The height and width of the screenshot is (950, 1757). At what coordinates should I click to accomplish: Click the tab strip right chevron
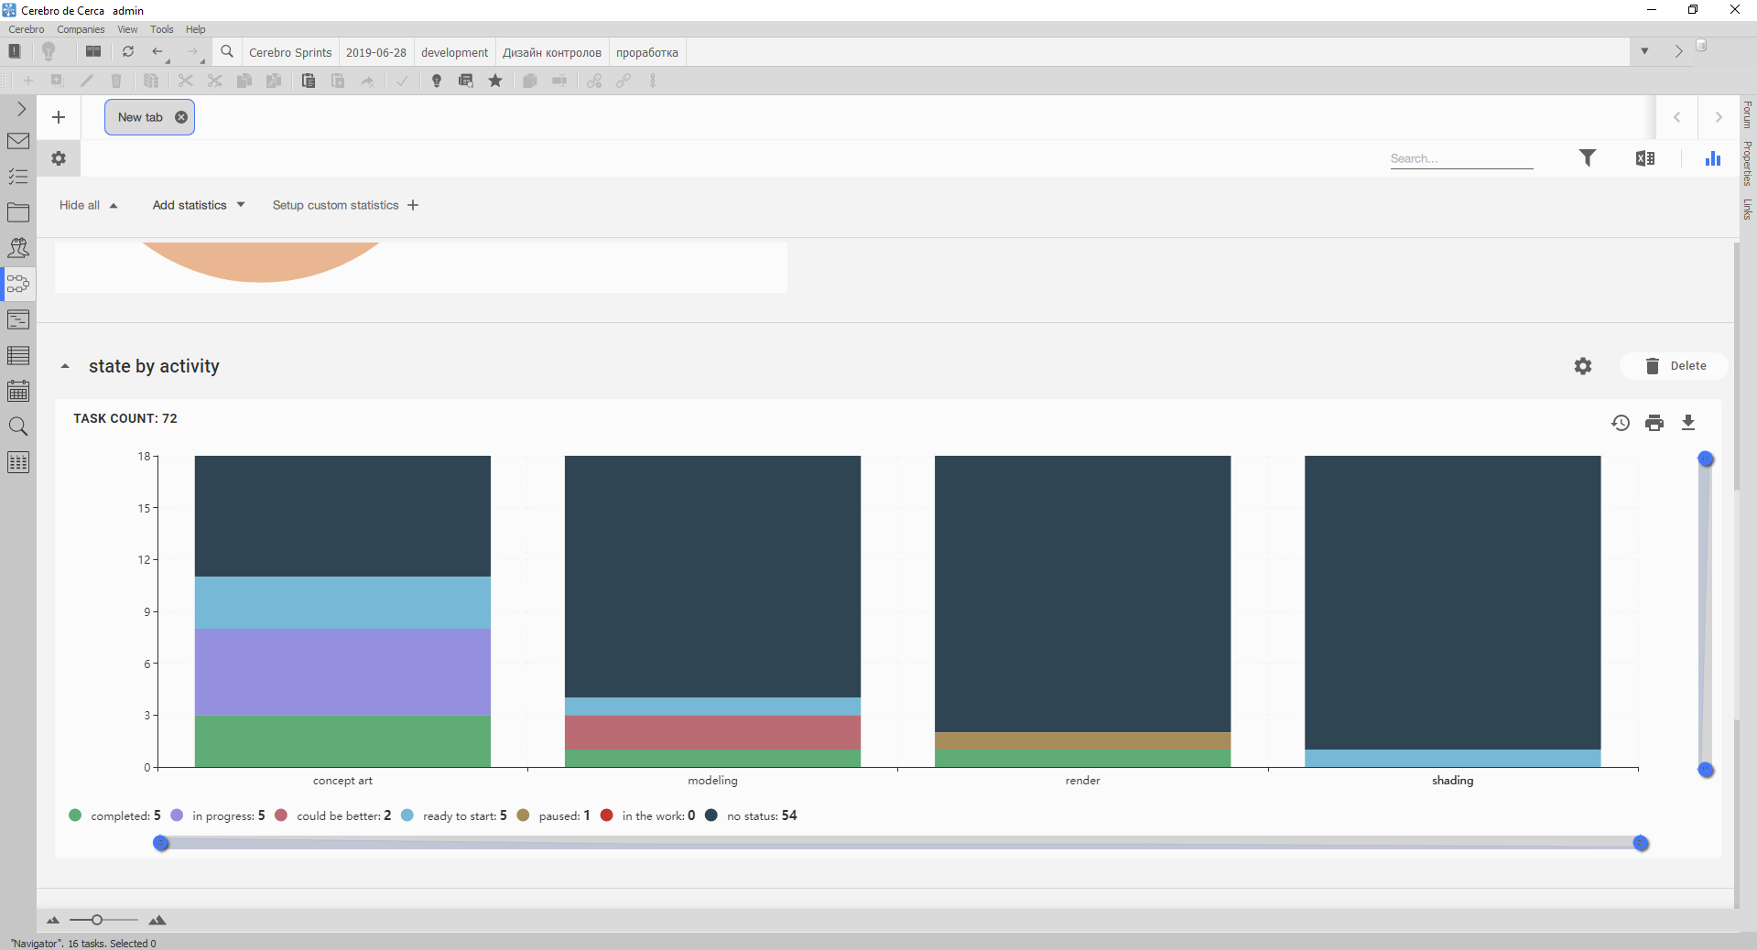tap(1719, 117)
